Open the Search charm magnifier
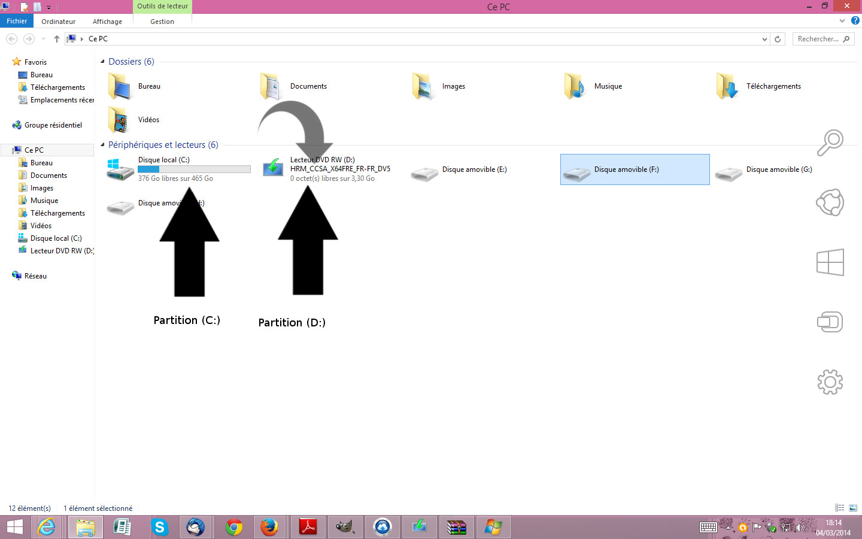The width and height of the screenshot is (862, 539). tap(830, 143)
